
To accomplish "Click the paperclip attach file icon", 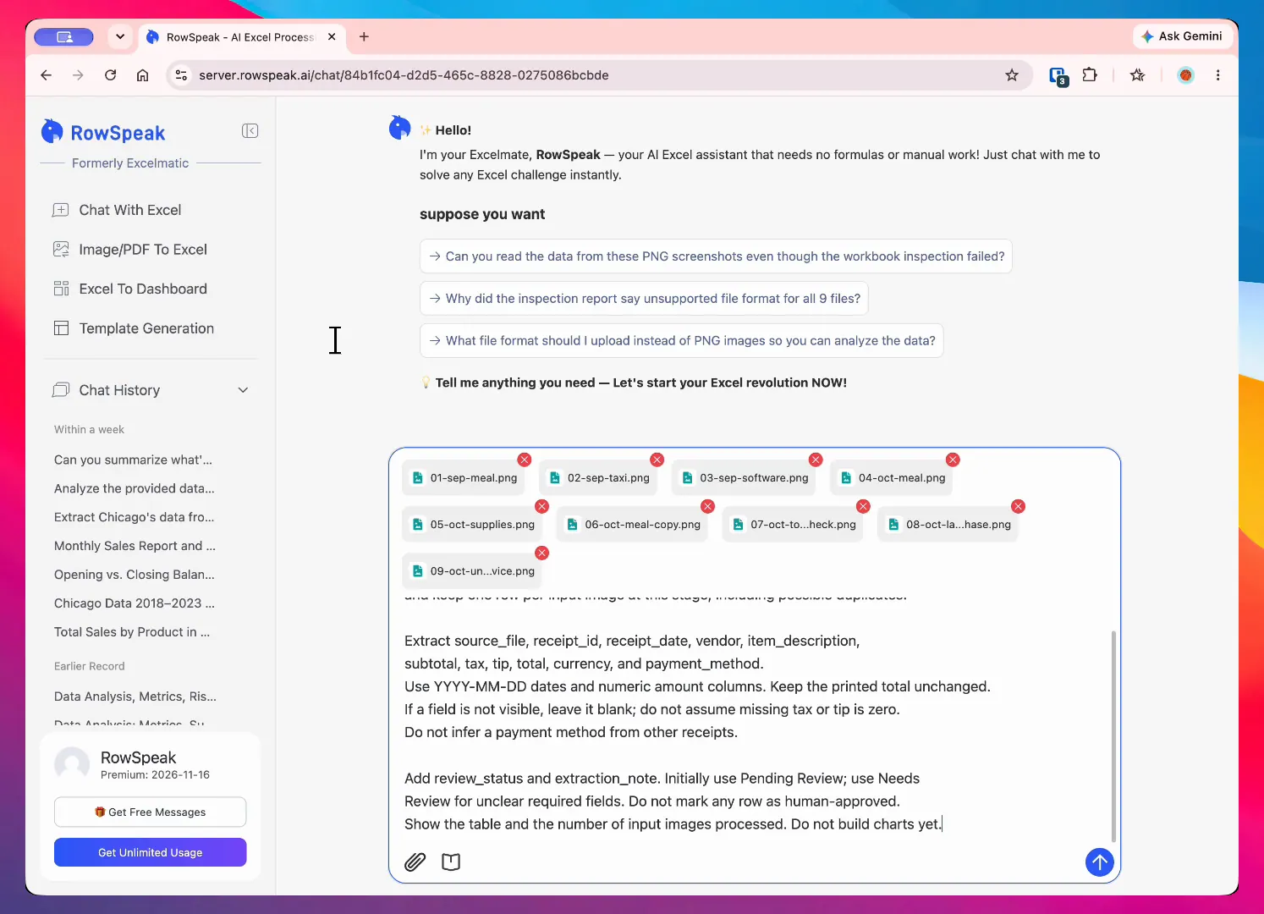I will (415, 862).
